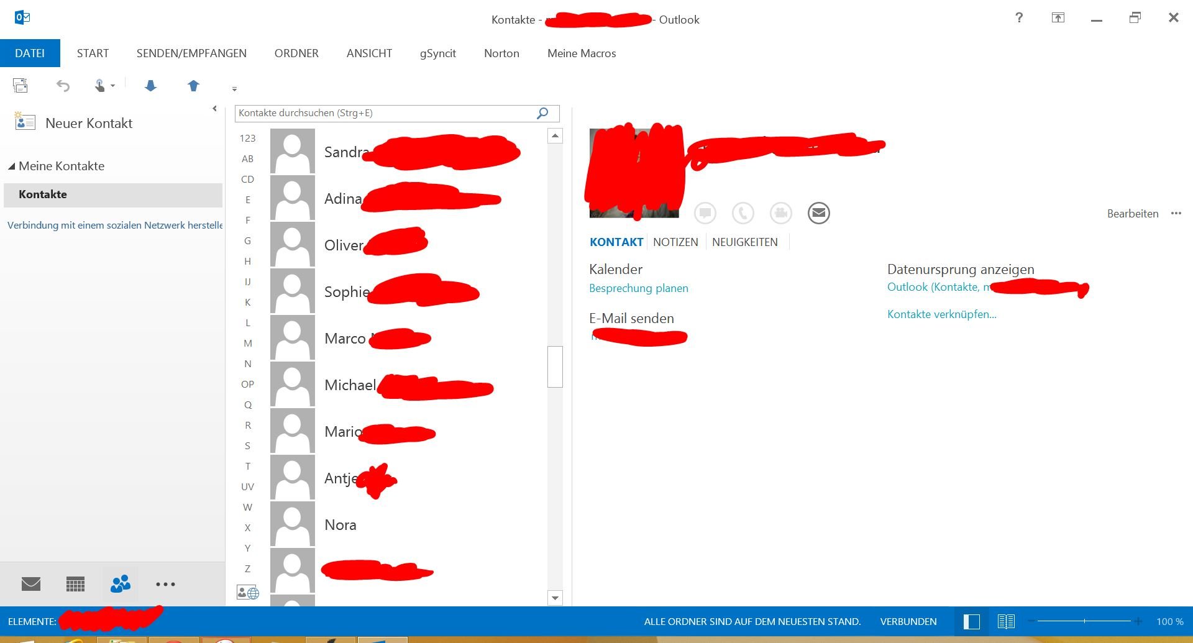Jump to Z in the contact index
Viewport: 1193px width, 643px height.
(247, 569)
